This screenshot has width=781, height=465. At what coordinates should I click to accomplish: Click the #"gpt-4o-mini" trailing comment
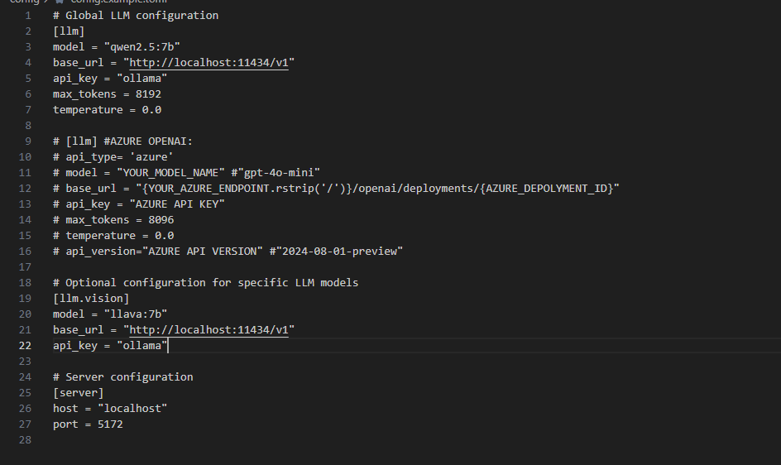[x=276, y=172]
